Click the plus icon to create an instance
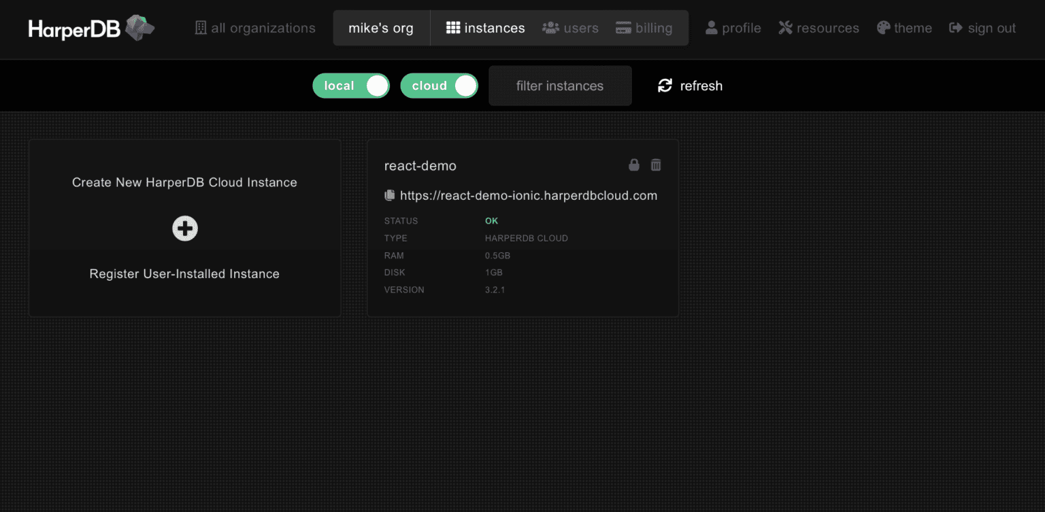 (x=184, y=228)
